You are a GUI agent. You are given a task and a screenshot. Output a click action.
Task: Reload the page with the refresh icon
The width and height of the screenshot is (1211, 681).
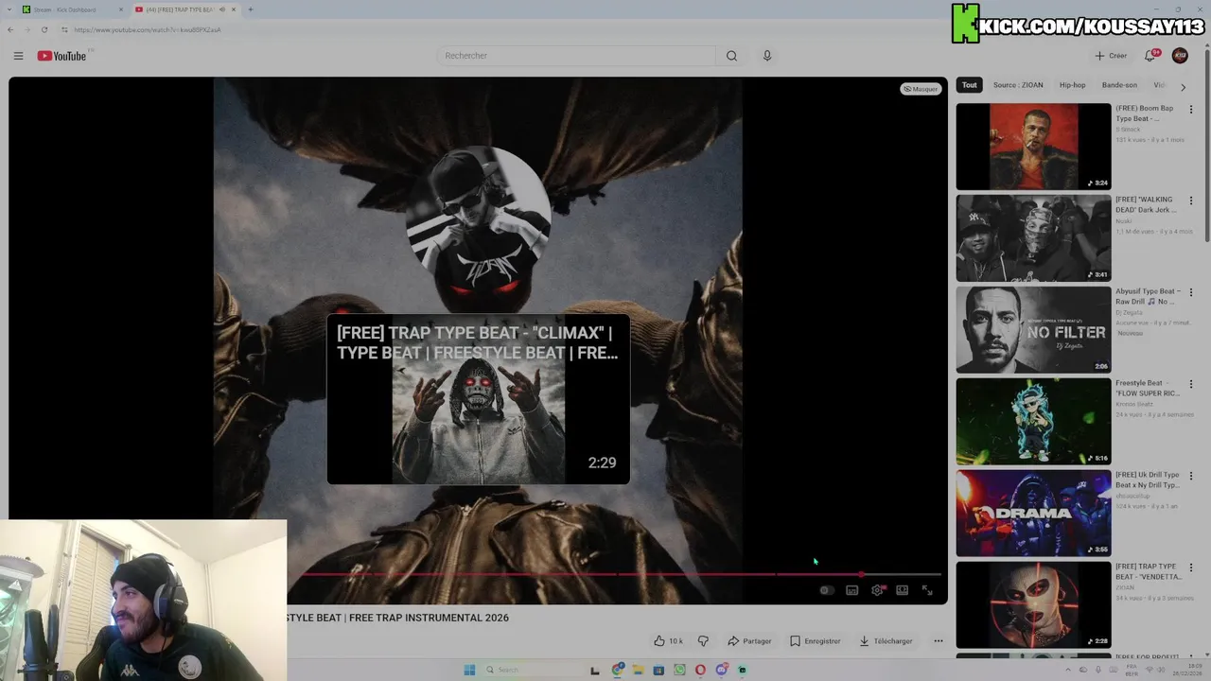coord(44,29)
